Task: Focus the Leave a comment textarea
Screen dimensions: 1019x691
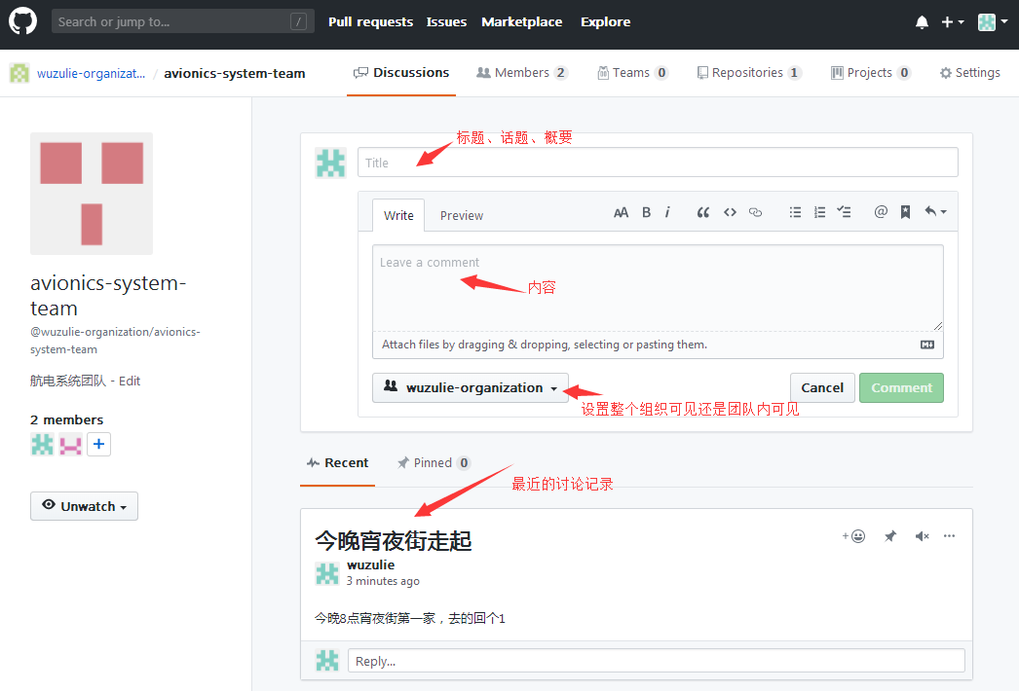Action: pyautogui.click(x=658, y=288)
